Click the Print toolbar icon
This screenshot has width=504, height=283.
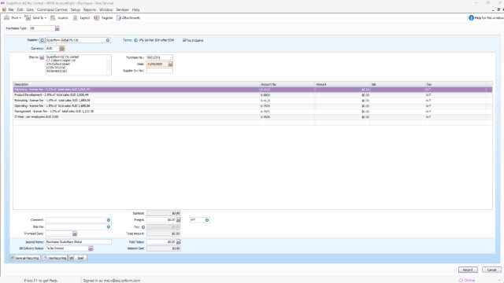(6, 18)
